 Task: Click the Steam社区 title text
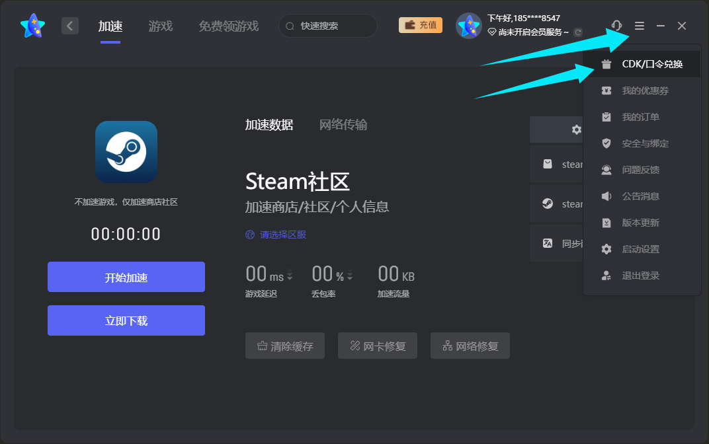298,182
